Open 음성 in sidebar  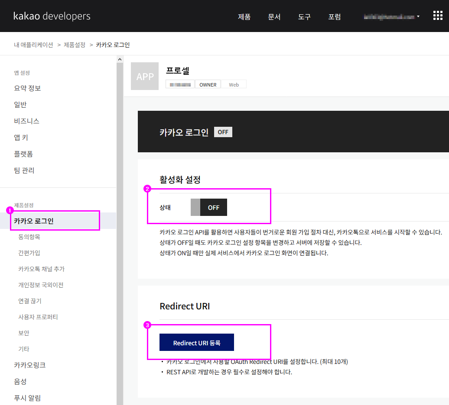pos(20,382)
